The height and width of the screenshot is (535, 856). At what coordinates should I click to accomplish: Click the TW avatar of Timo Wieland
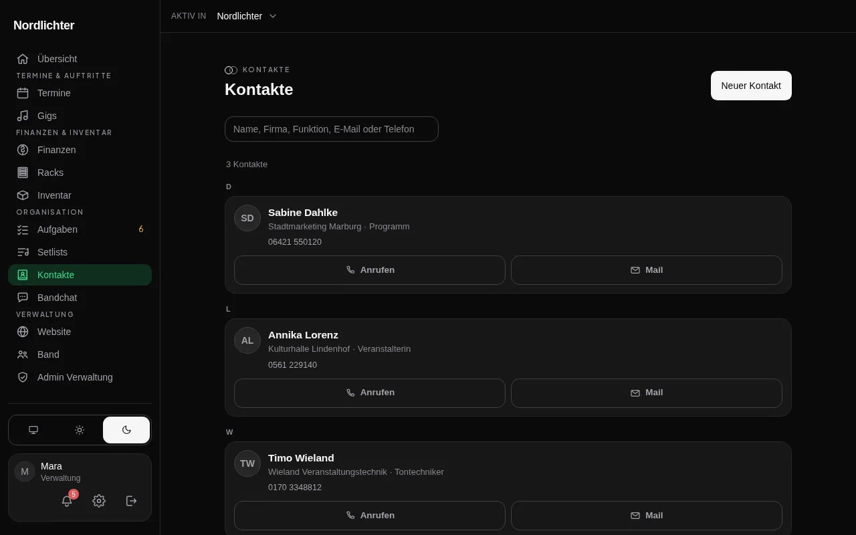pos(247,463)
